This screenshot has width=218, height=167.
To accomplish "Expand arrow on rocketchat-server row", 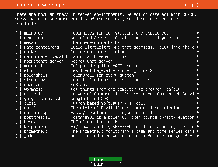I will pyautogui.click(x=198, y=61).
